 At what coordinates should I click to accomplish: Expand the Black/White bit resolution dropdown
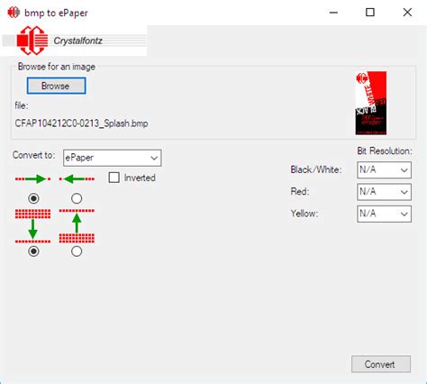pos(384,169)
